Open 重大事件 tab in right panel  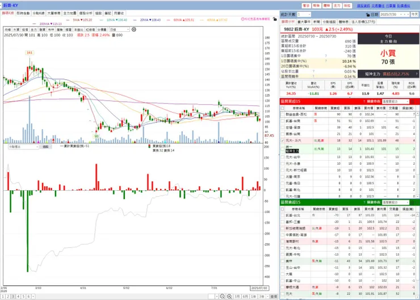[304, 22]
